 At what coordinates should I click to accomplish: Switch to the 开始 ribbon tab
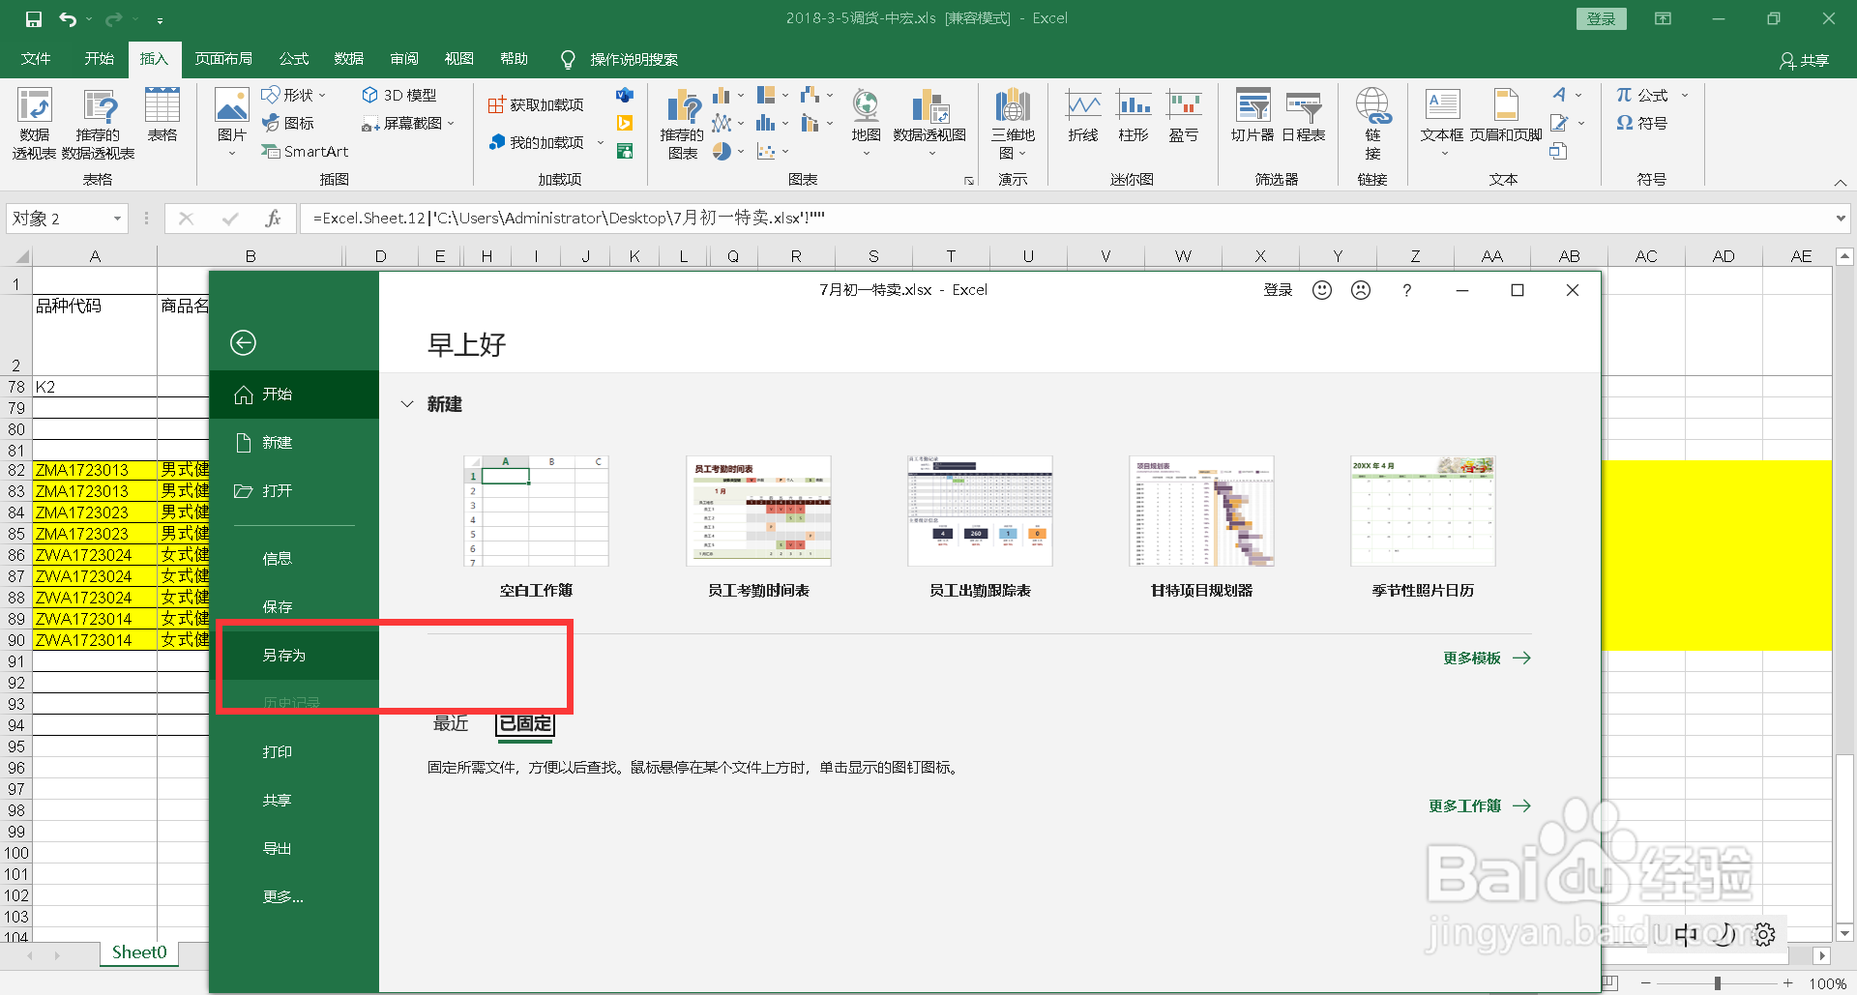pyautogui.click(x=99, y=59)
